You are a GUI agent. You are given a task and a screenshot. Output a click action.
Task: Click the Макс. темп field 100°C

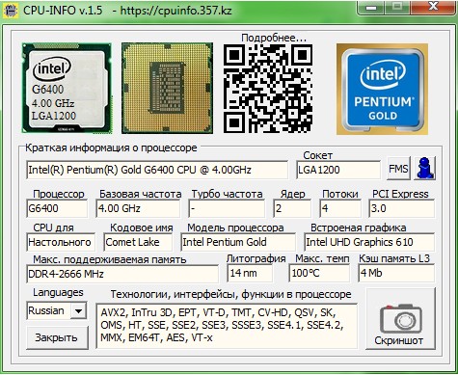click(x=319, y=273)
